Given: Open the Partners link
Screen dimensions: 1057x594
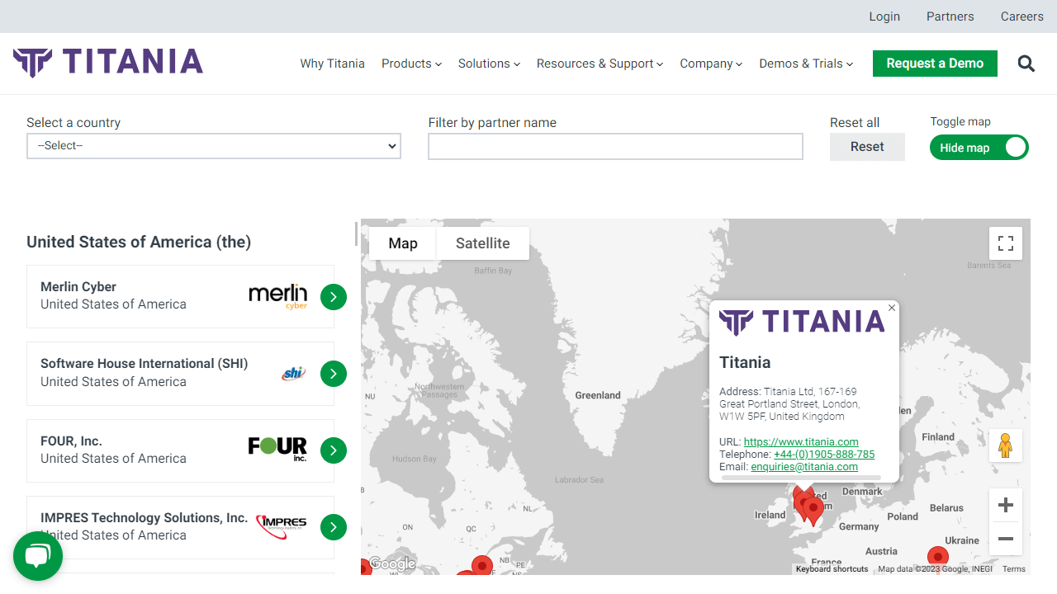Looking at the screenshot, I should pyautogui.click(x=950, y=16).
